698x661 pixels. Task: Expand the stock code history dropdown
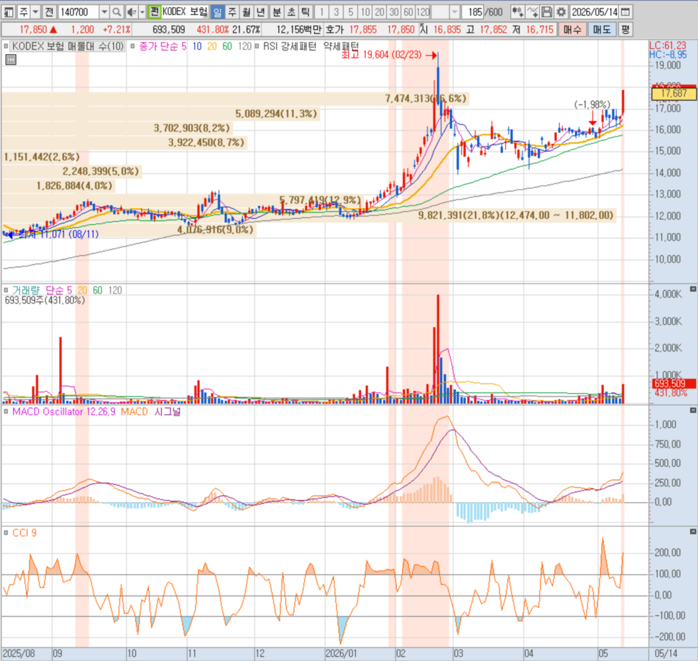(x=104, y=12)
